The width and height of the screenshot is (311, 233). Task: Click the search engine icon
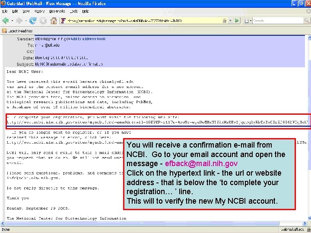click(x=247, y=21)
